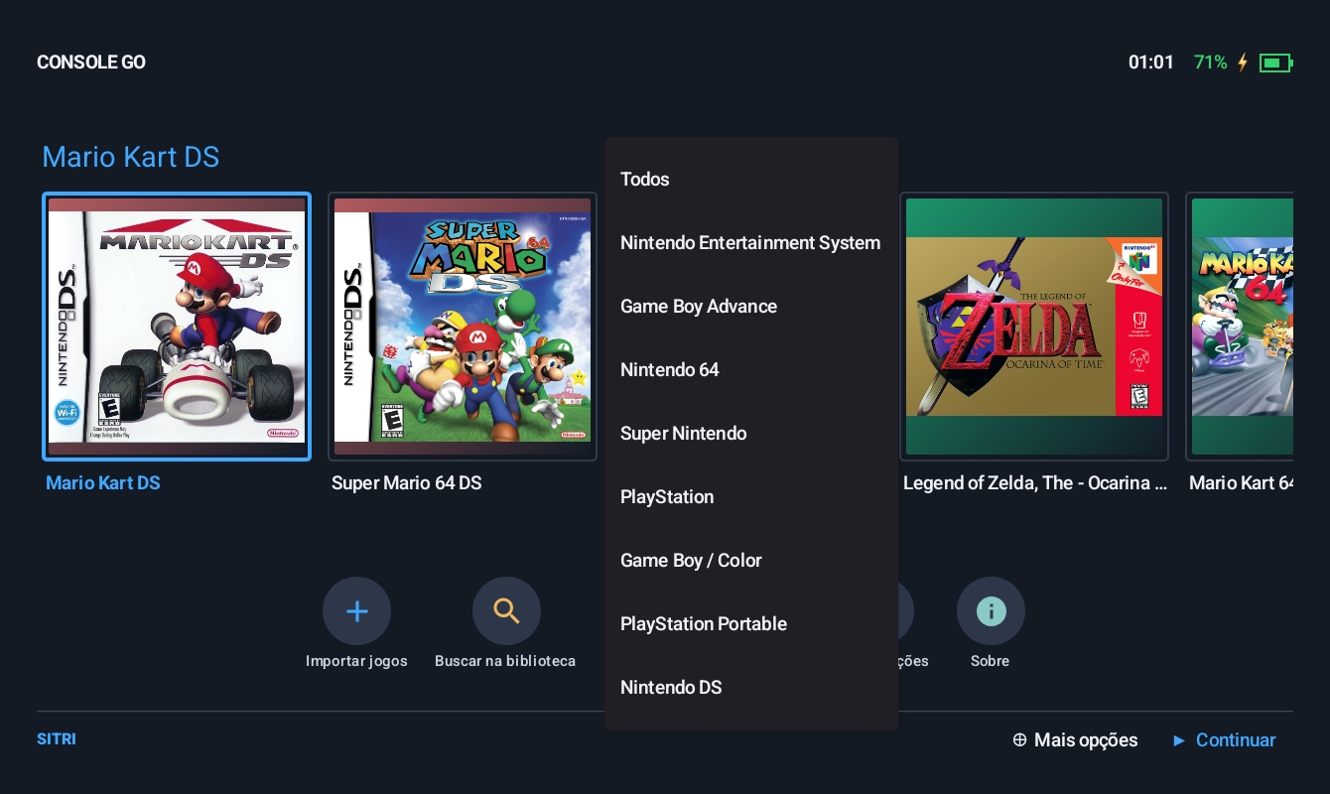Viewport: 1330px width, 794px height.
Task: Click the 71% battery percentage text
Action: pyautogui.click(x=1211, y=63)
